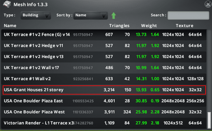Screen dimensions: 212x131
Task: Close the Mesh Info window
Action: pyautogui.click(x=208, y=4)
